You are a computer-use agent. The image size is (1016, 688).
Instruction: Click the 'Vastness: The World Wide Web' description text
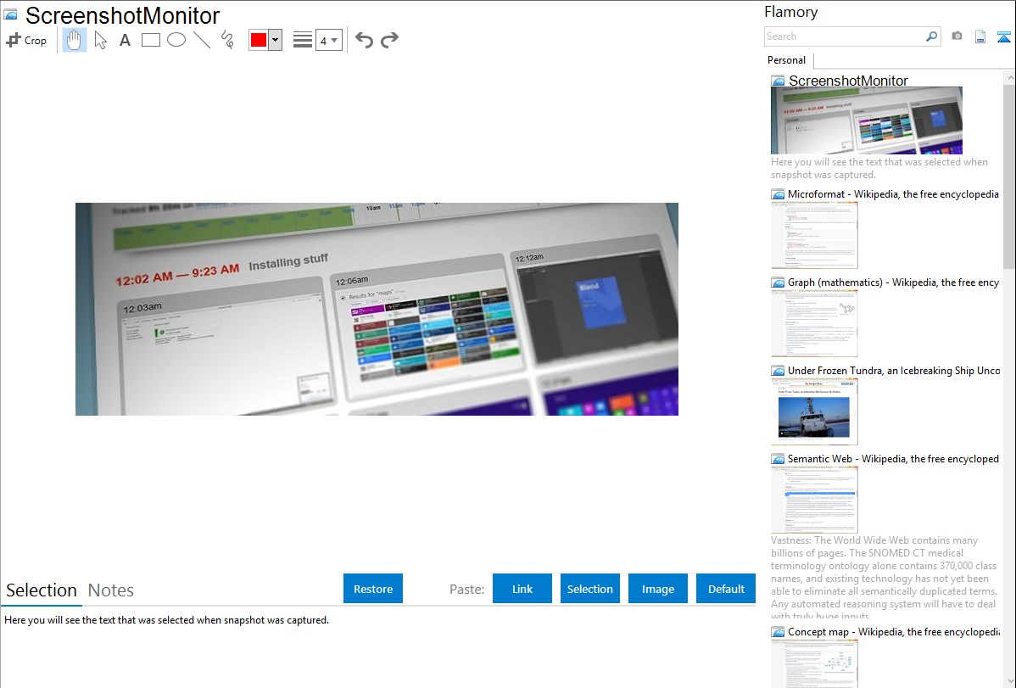pyautogui.click(x=884, y=578)
